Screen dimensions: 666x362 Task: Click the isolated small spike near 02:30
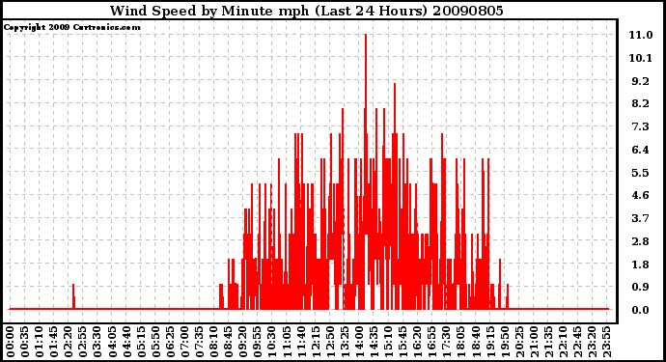pos(73,296)
